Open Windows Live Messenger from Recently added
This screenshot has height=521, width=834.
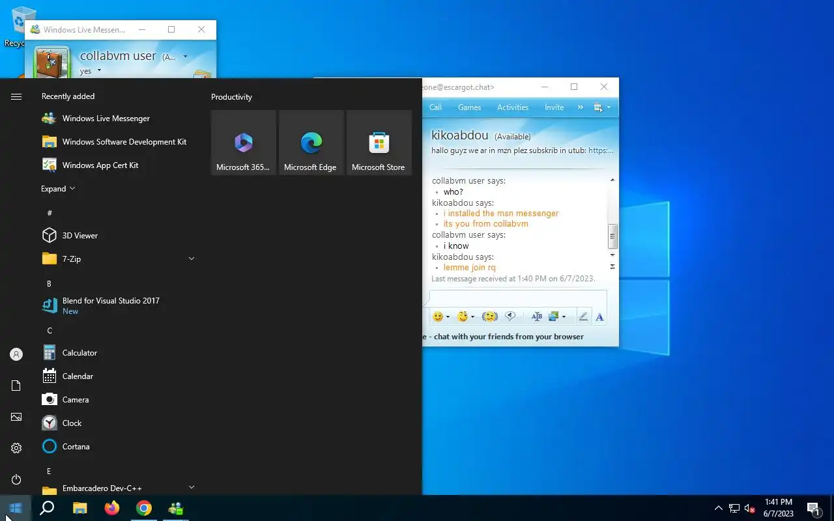(x=117, y=119)
